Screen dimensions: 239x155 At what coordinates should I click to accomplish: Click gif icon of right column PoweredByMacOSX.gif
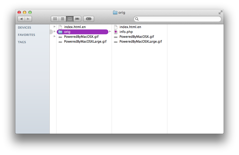click(116, 37)
